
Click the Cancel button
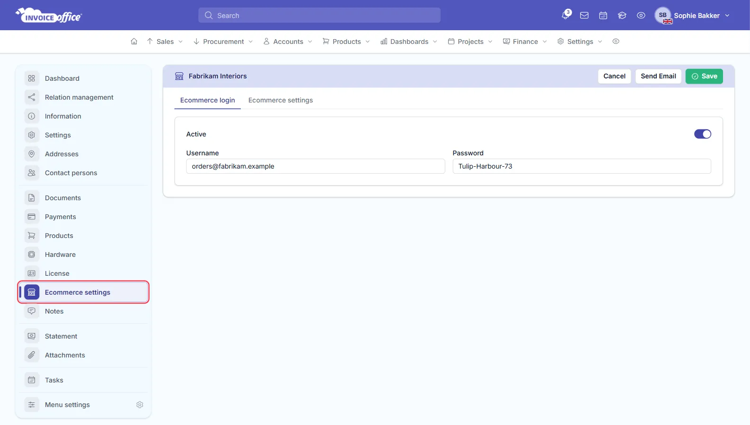coord(614,76)
